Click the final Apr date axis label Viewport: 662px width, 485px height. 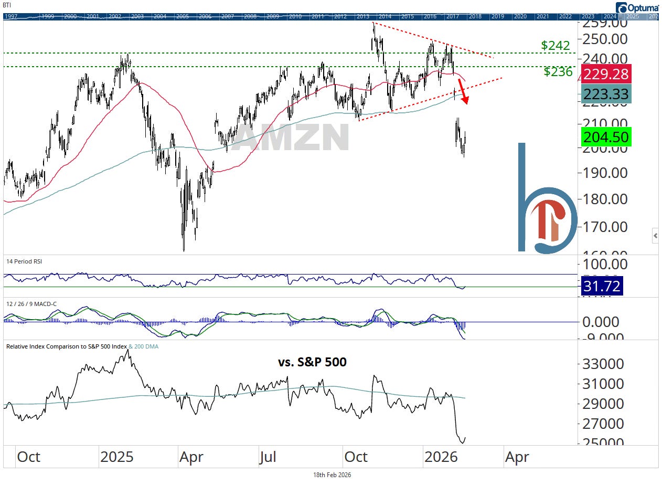(x=517, y=457)
